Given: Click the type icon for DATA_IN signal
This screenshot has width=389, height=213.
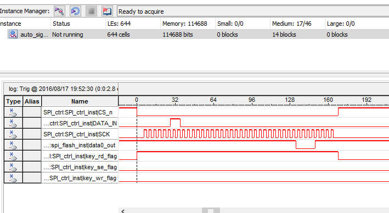Looking at the screenshot, I should [13, 123].
